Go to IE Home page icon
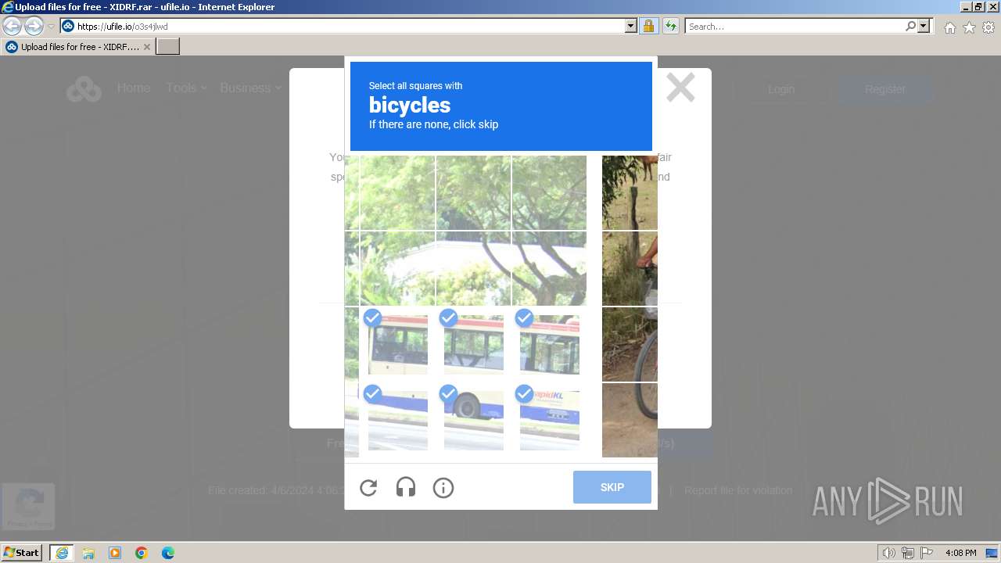The width and height of the screenshot is (1001, 563). pyautogui.click(x=949, y=27)
